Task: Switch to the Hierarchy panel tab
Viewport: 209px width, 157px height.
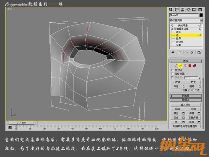Action: pos(183,9)
